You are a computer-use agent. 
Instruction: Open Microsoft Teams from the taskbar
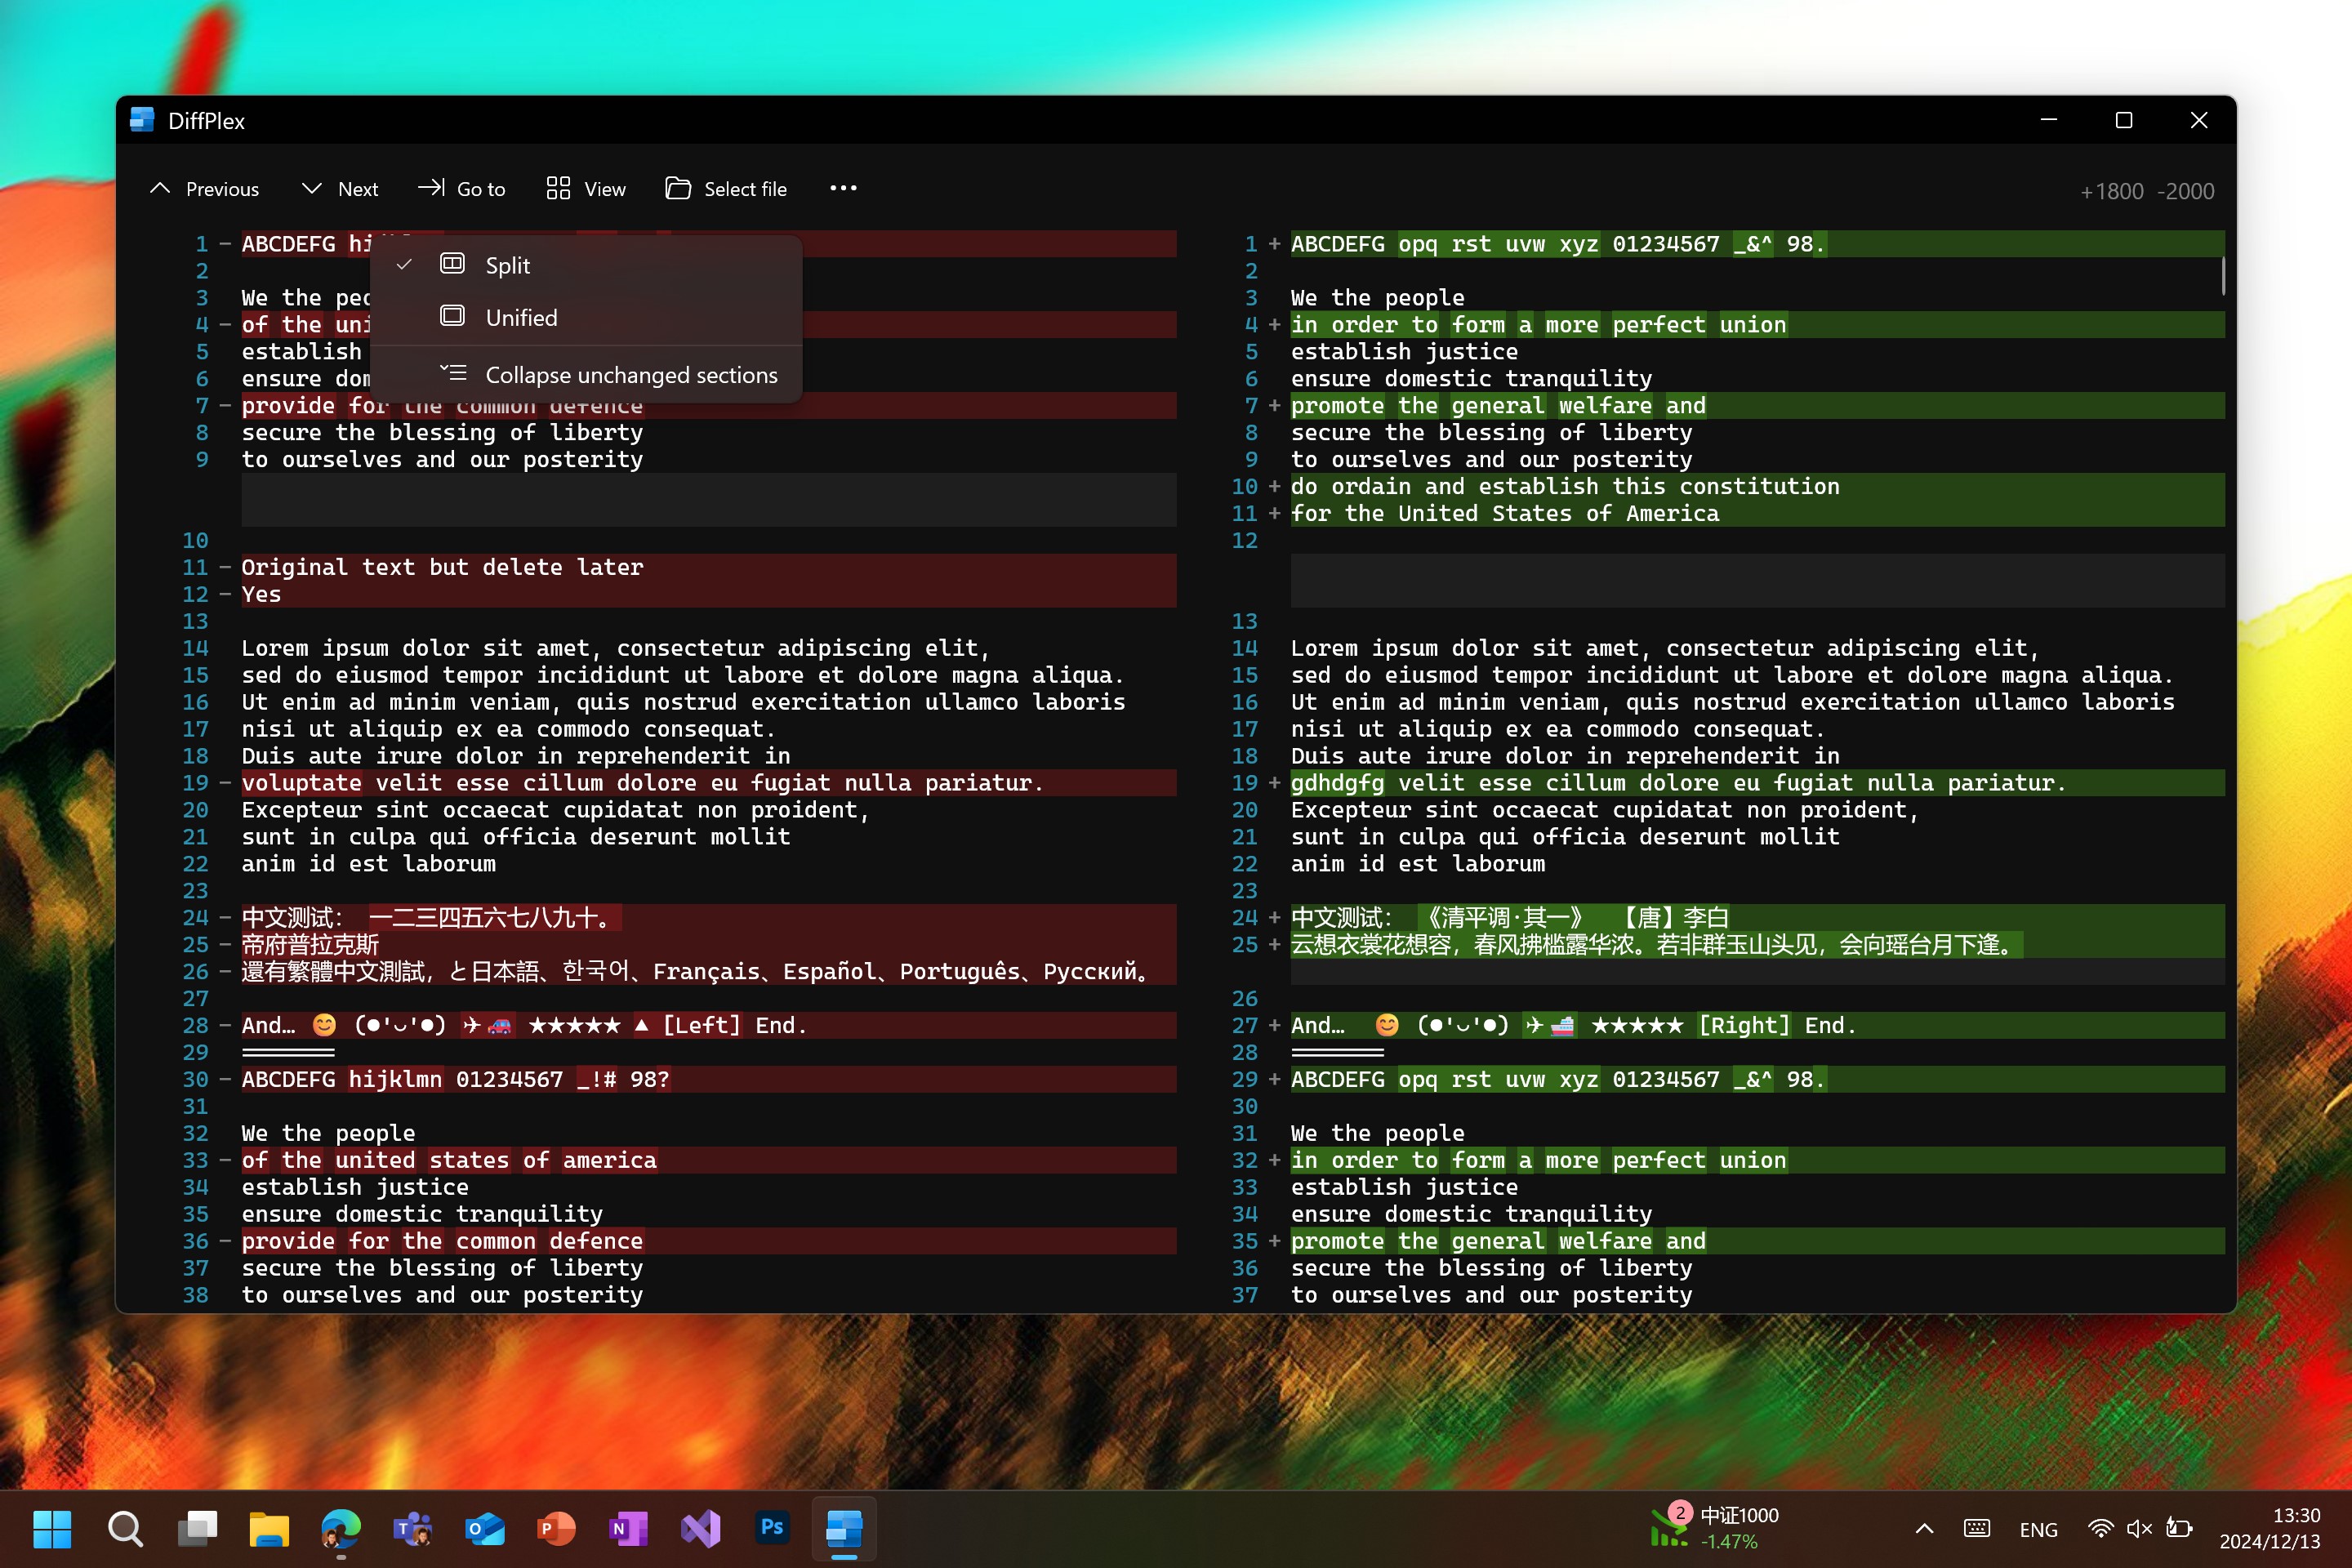413,1529
